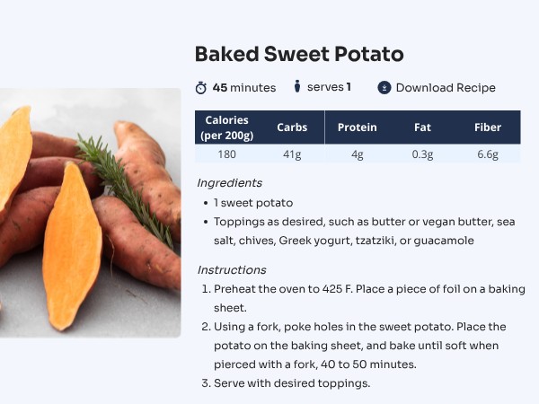Select the 41g carbs value
Image resolution: width=539 pixels, height=404 pixels.
292,154
